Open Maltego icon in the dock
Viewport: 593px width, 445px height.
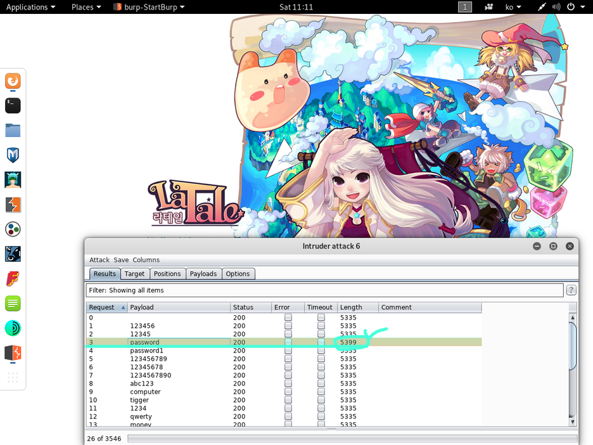13,229
